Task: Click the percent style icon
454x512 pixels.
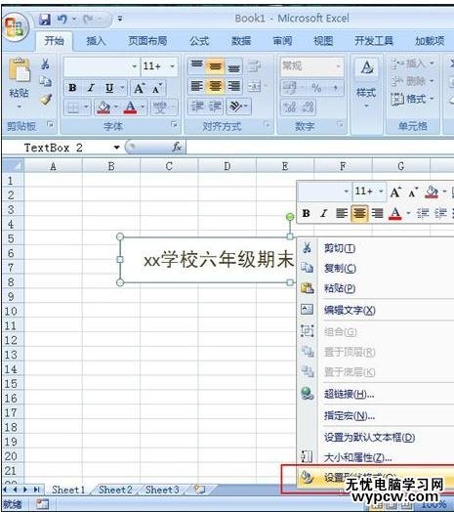Action: point(316,88)
